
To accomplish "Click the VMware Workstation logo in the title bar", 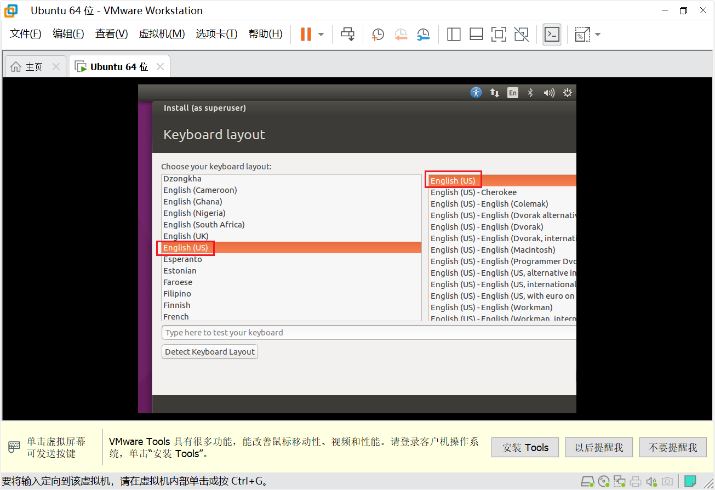I will pos(11,10).
